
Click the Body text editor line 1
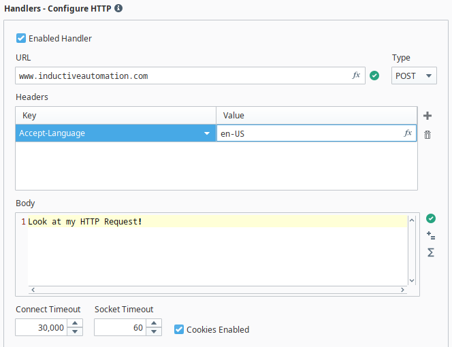pyautogui.click(x=217, y=221)
